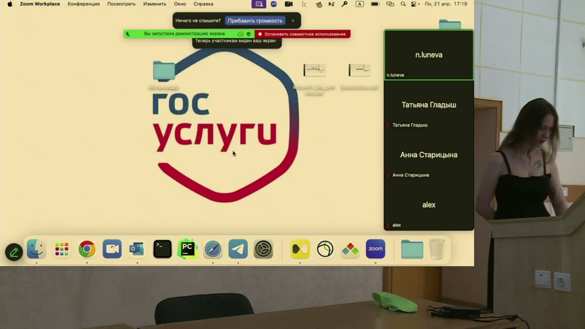
Task: Click the round Zoom icon in menu bar
Action: click(x=274, y=4)
